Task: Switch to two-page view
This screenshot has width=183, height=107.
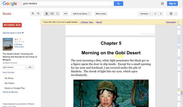Action: (52, 14)
